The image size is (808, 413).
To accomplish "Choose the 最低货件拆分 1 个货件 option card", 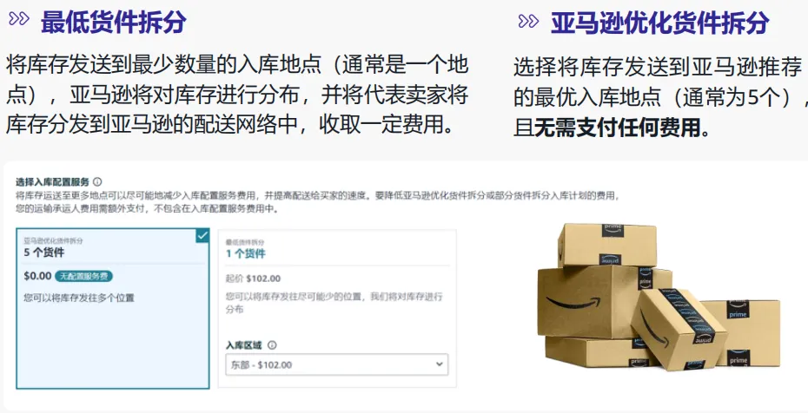I will 337,308.
